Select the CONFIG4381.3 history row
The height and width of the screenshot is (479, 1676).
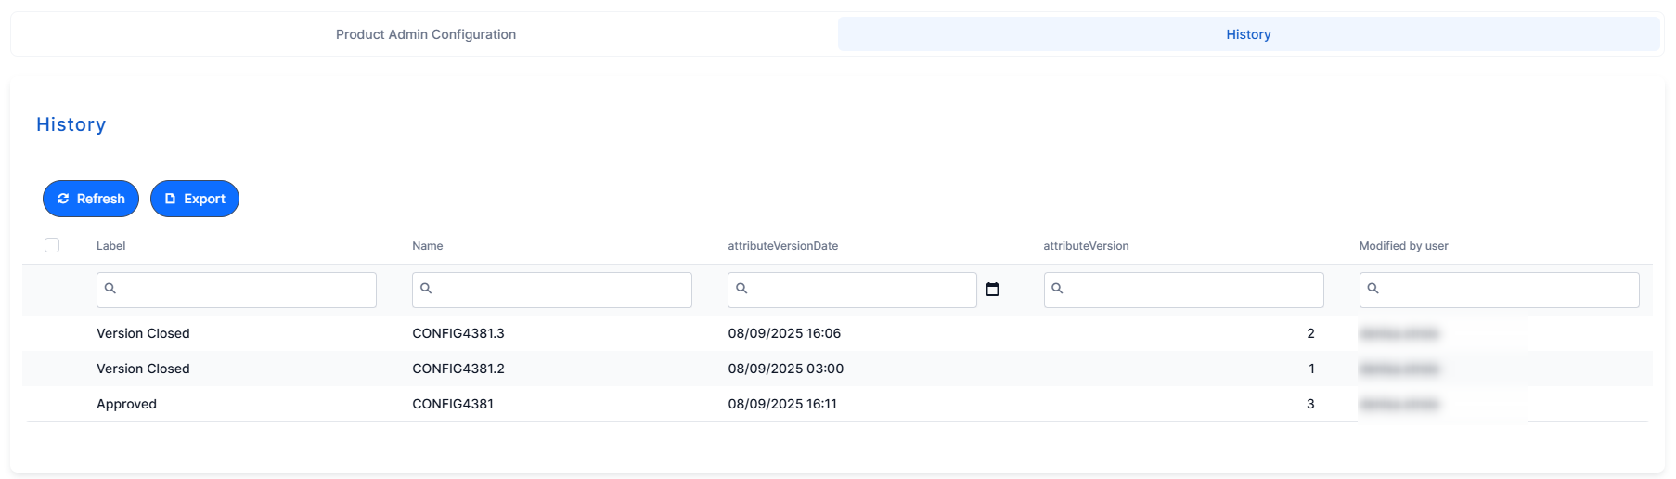837,333
